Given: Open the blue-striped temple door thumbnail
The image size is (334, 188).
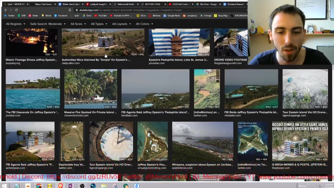Looking at the screenshot, I should (x=179, y=43).
